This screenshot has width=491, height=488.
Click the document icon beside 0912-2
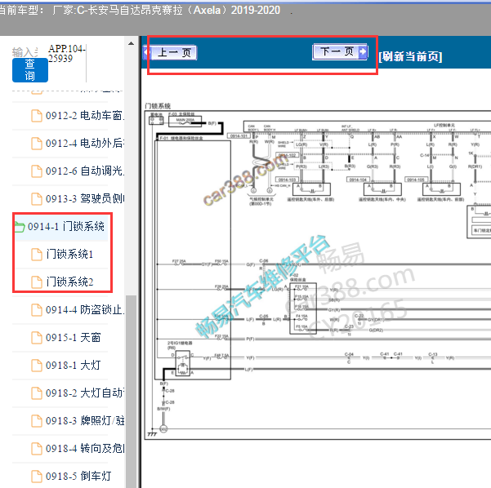point(37,116)
